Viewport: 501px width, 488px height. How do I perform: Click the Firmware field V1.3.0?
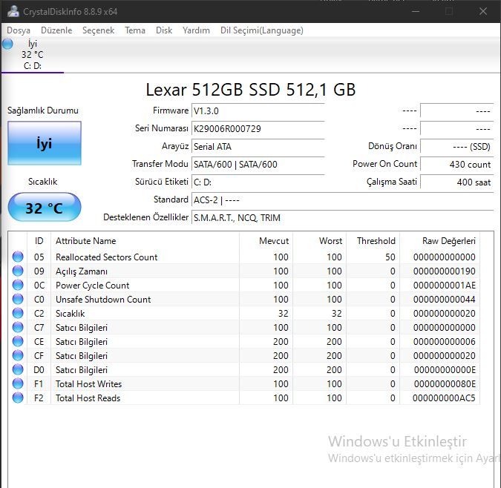click(x=258, y=111)
